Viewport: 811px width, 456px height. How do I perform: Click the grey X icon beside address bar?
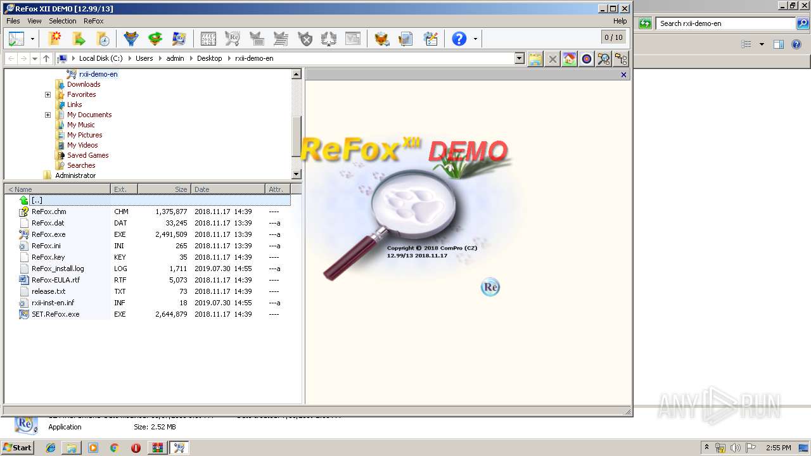[x=552, y=59]
